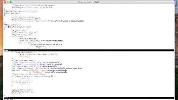Click 'return 0;' at end of main.c
The height and width of the screenshot is (100, 178).
16,94
